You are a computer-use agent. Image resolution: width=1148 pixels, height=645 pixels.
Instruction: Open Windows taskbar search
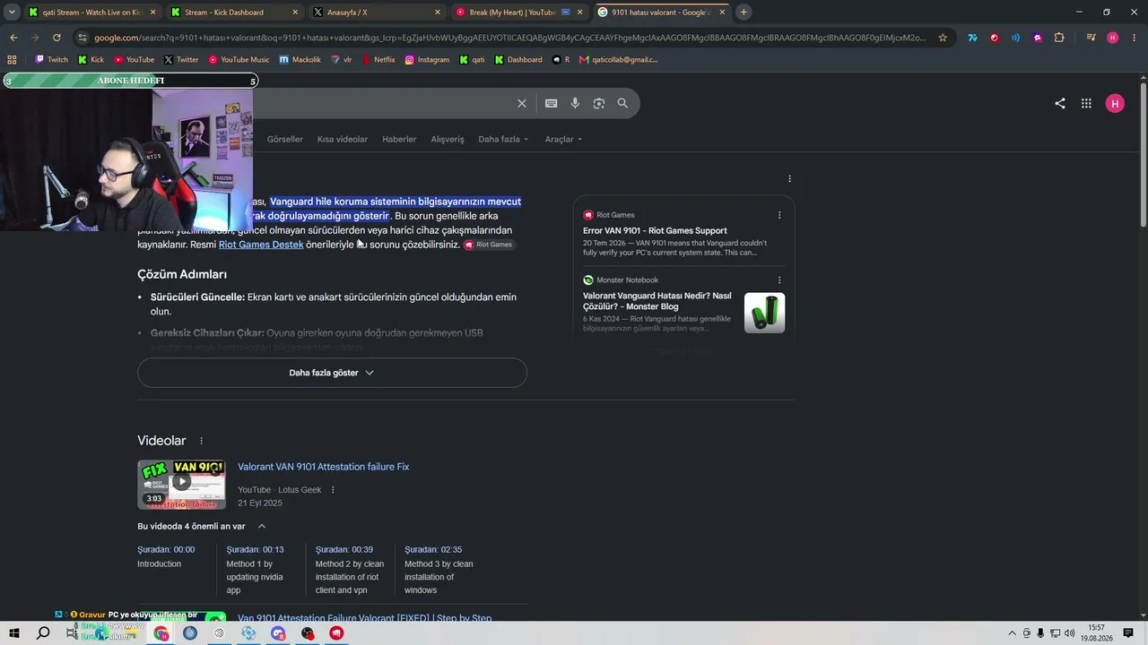[43, 633]
